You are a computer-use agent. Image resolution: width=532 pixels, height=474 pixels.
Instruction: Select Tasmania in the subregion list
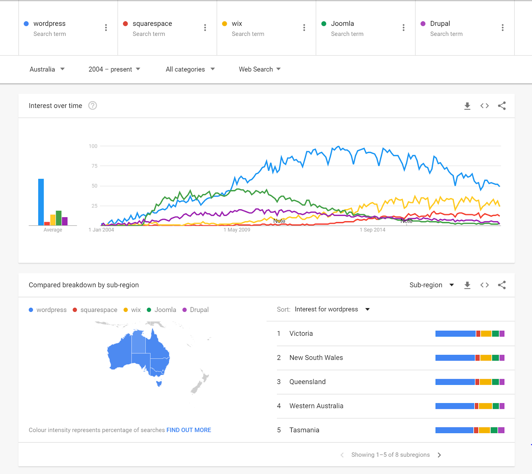coord(396,430)
